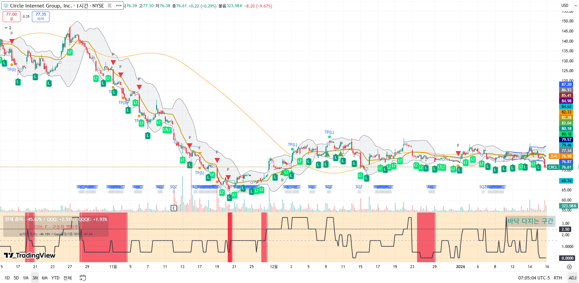Select the 6M time range
The height and width of the screenshot is (283, 579).
(x=45, y=278)
